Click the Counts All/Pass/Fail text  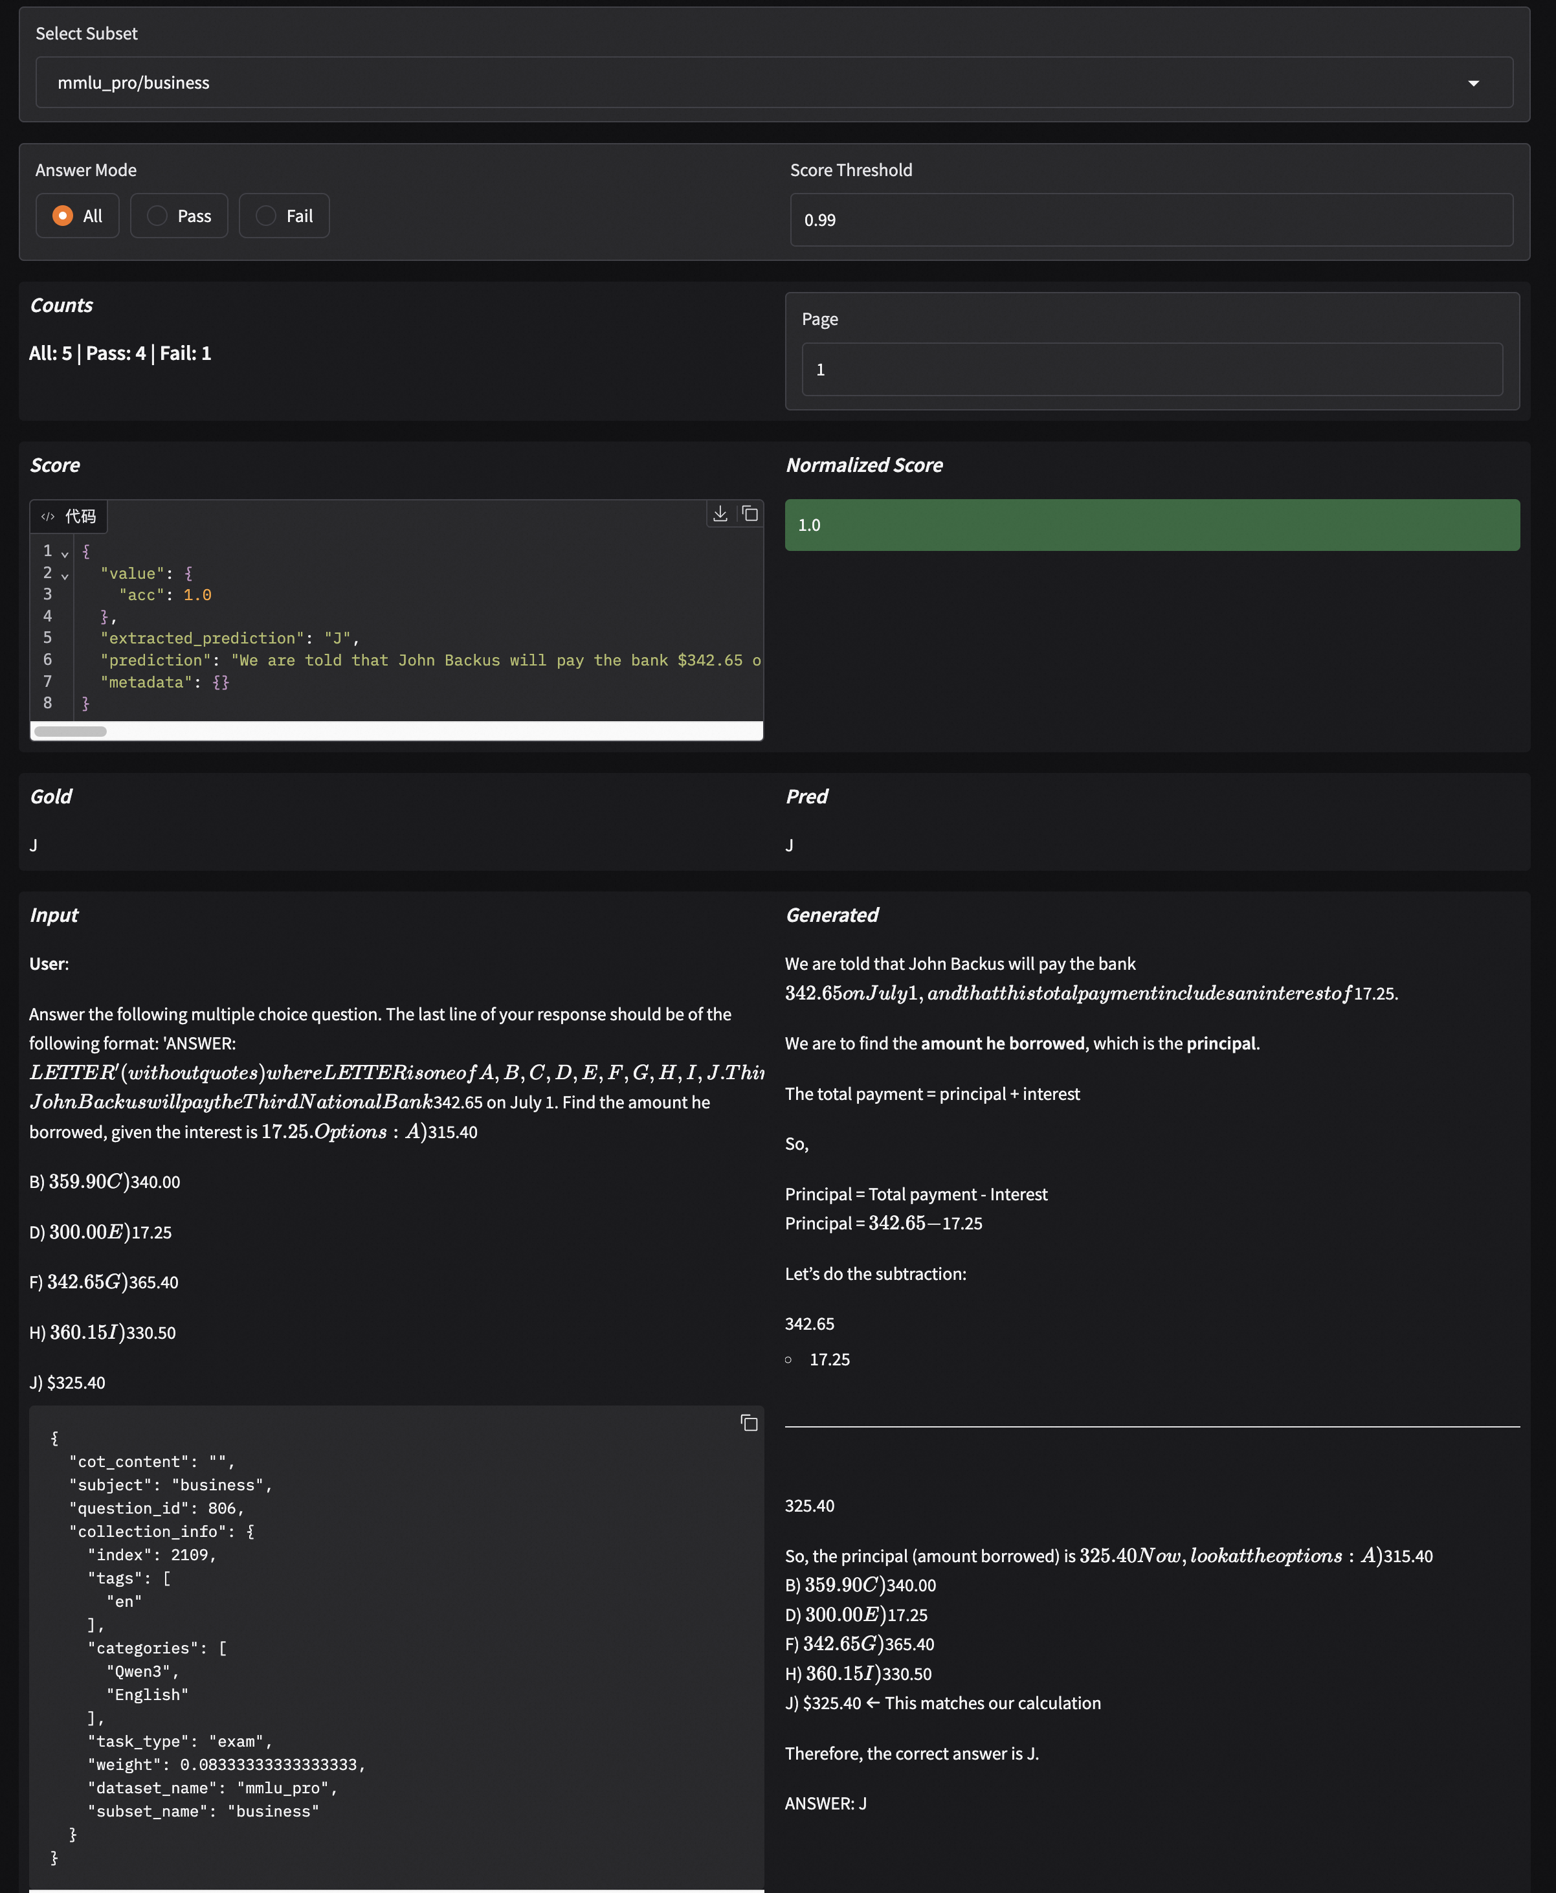[x=120, y=353]
